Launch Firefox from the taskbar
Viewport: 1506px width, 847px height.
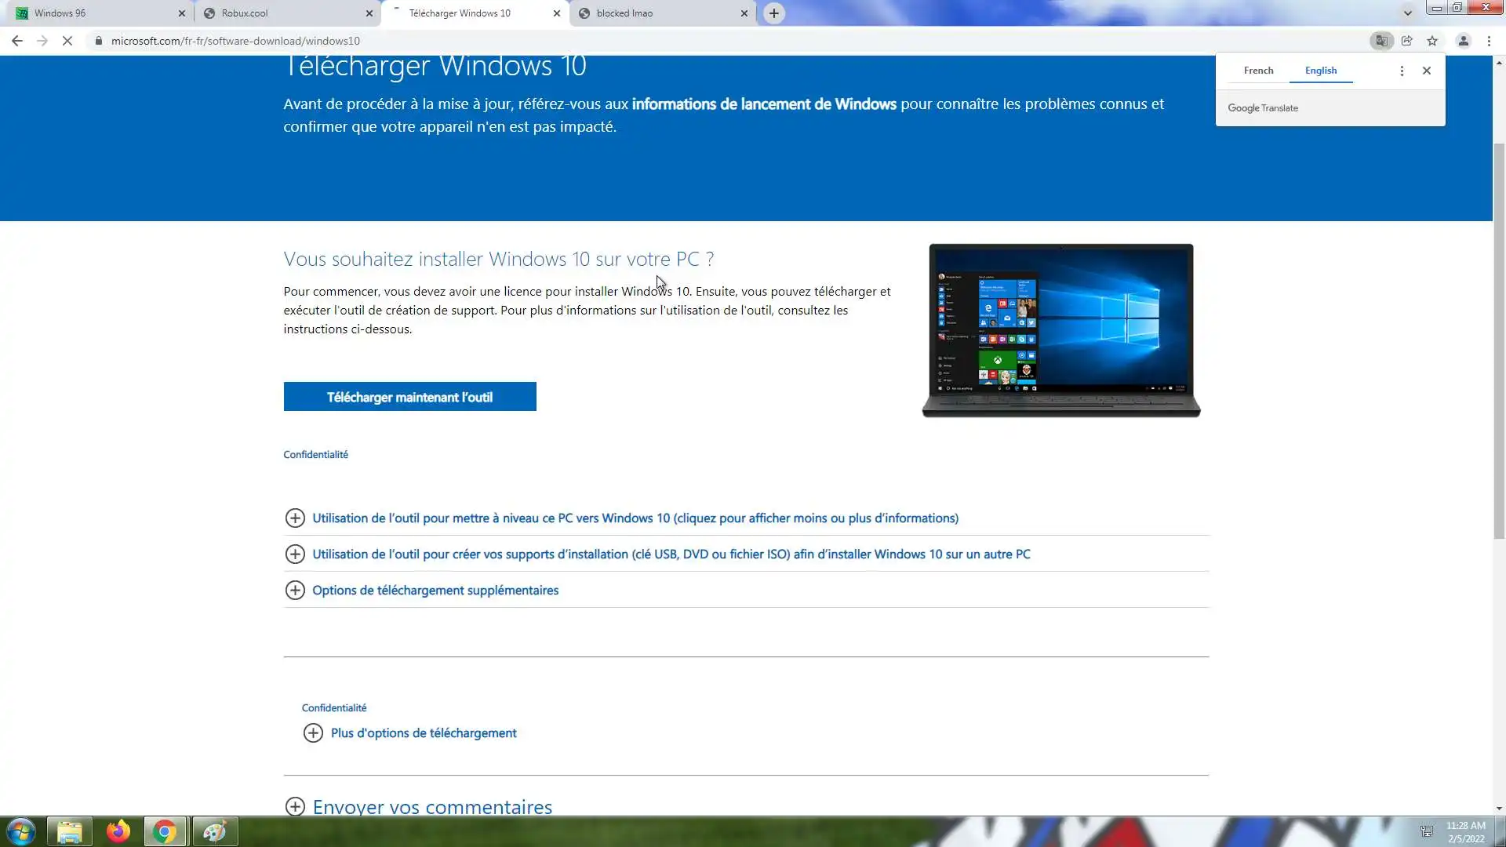click(118, 831)
